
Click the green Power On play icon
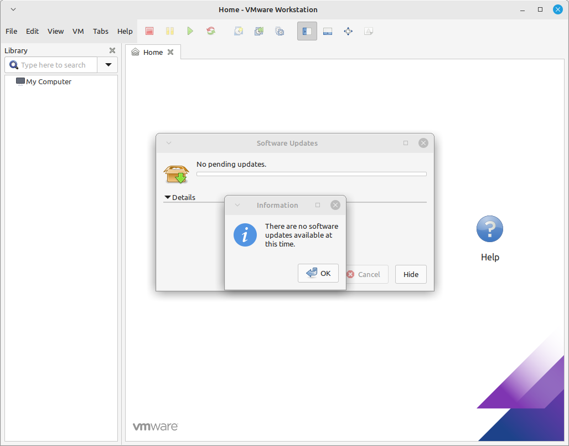tap(190, 31)
